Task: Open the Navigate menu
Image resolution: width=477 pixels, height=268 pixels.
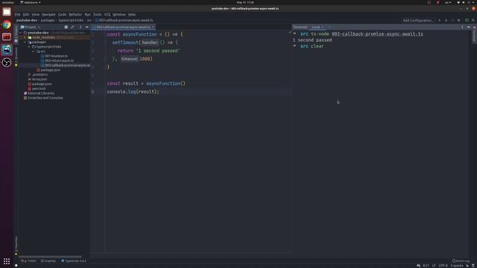Action: click(48, 14)
